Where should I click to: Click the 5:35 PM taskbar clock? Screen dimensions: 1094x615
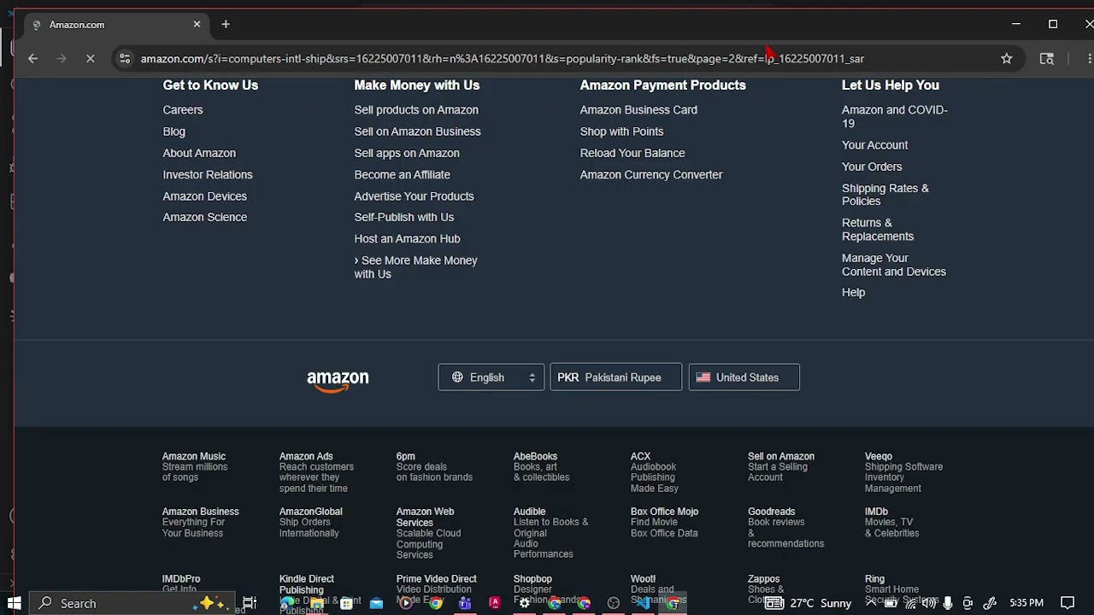(1026, 603)
